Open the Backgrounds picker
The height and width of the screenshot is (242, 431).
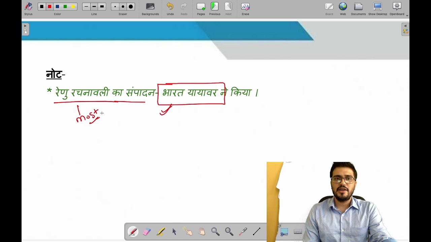click(150, 9)
